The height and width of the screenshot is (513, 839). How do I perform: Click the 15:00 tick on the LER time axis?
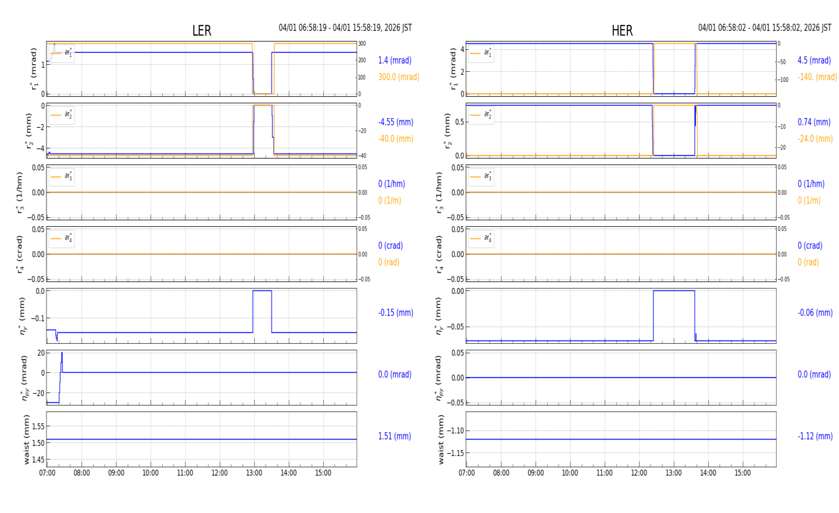click(323, 473)
